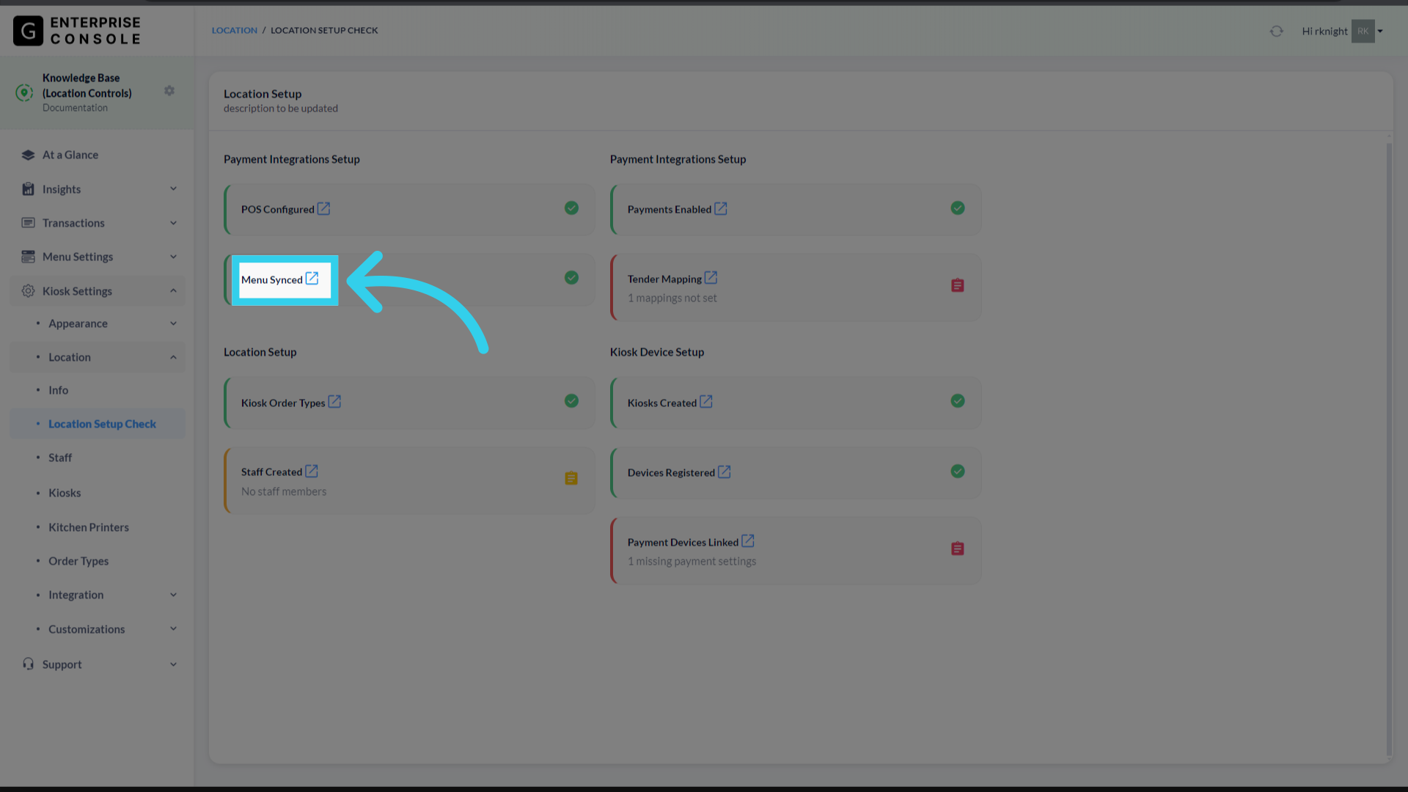Click the red clipboard icon on Tender Mapping

coord(958,285)
